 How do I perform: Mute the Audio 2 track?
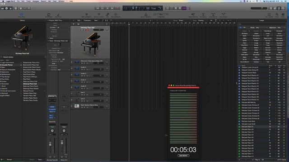[82, 69]
